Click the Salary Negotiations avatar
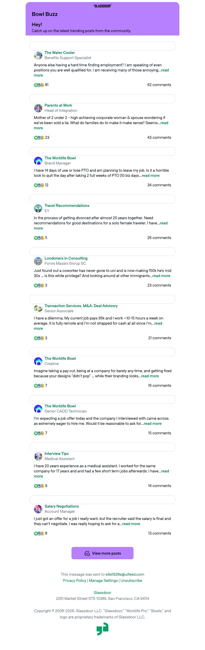 [38, 509]
